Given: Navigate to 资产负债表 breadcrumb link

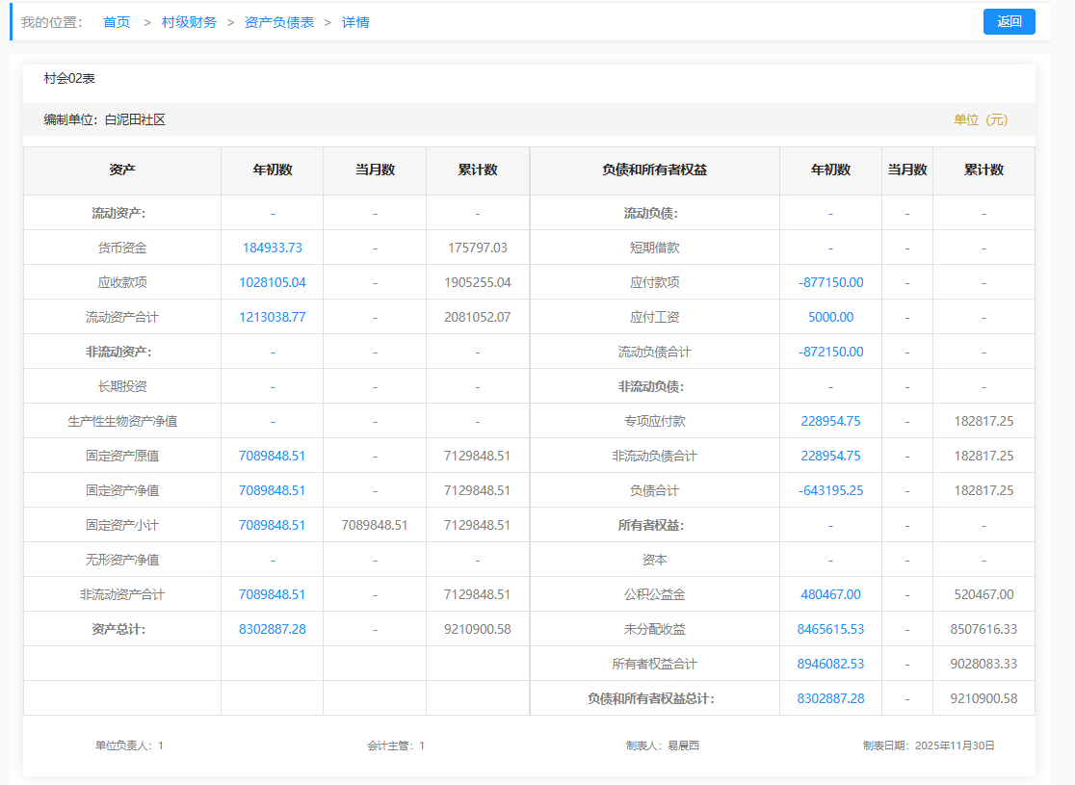Looking at the screenshot, I should tap(279, 22).
